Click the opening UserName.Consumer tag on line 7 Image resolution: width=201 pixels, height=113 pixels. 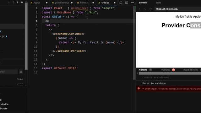coord(68,34)
